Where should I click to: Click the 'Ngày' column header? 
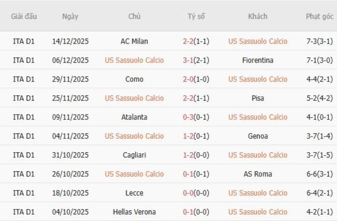click(70, 16)
